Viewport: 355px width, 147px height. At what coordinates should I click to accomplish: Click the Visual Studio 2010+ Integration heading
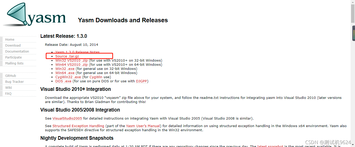click(76, 89)
